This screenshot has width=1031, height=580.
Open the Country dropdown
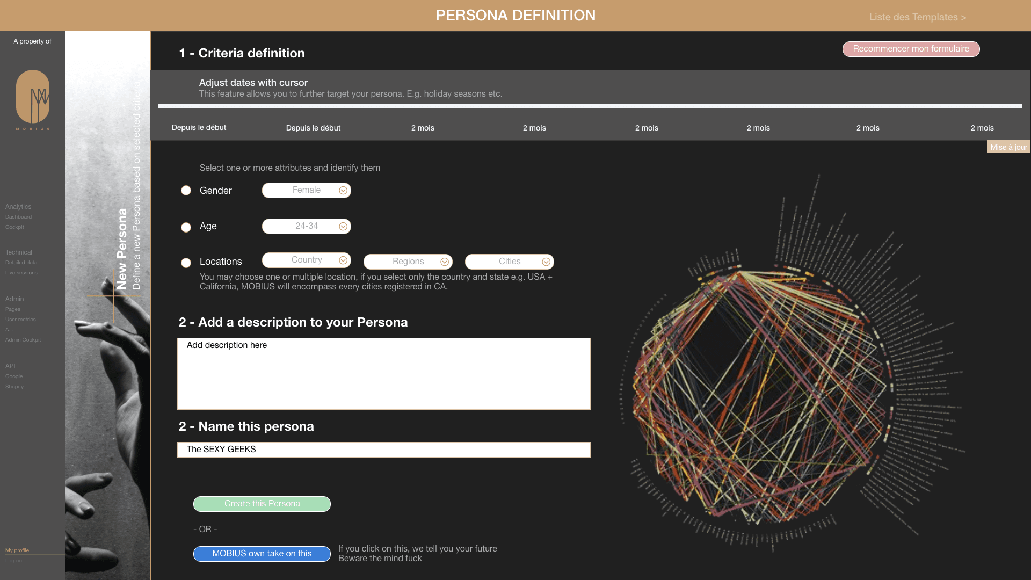[306, 260]
